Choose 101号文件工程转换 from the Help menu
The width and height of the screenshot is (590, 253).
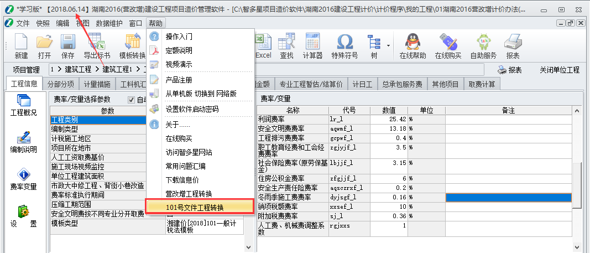tap(194, 206)
